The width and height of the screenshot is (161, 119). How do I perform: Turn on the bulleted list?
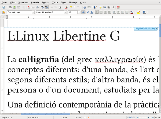[119, 12]
